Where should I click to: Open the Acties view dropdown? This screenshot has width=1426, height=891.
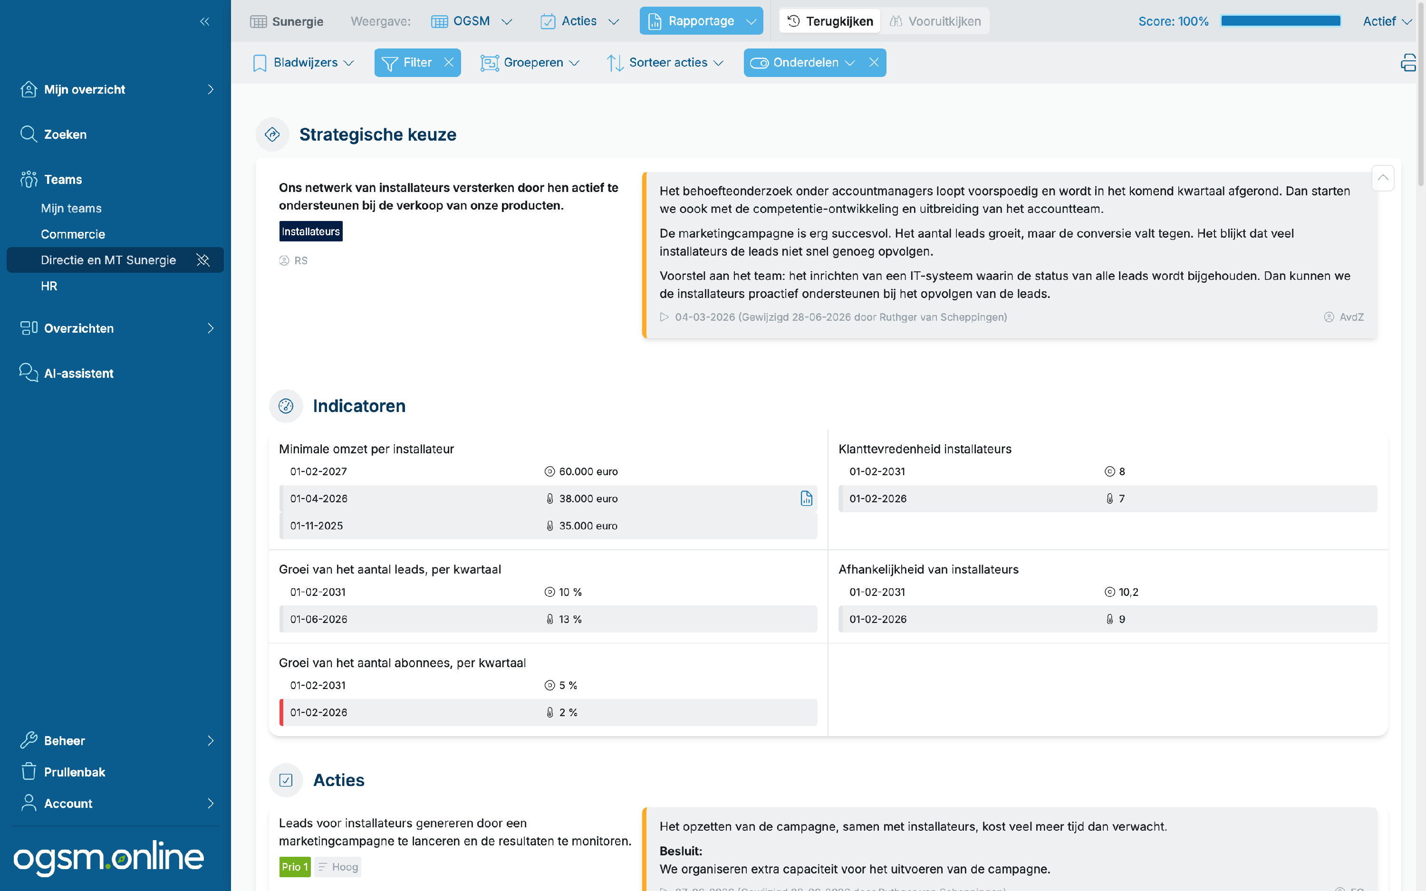coord(579,21)
